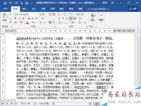
Task: Apply superscript formatting (x²)
Action: click(x=37, y=18)
